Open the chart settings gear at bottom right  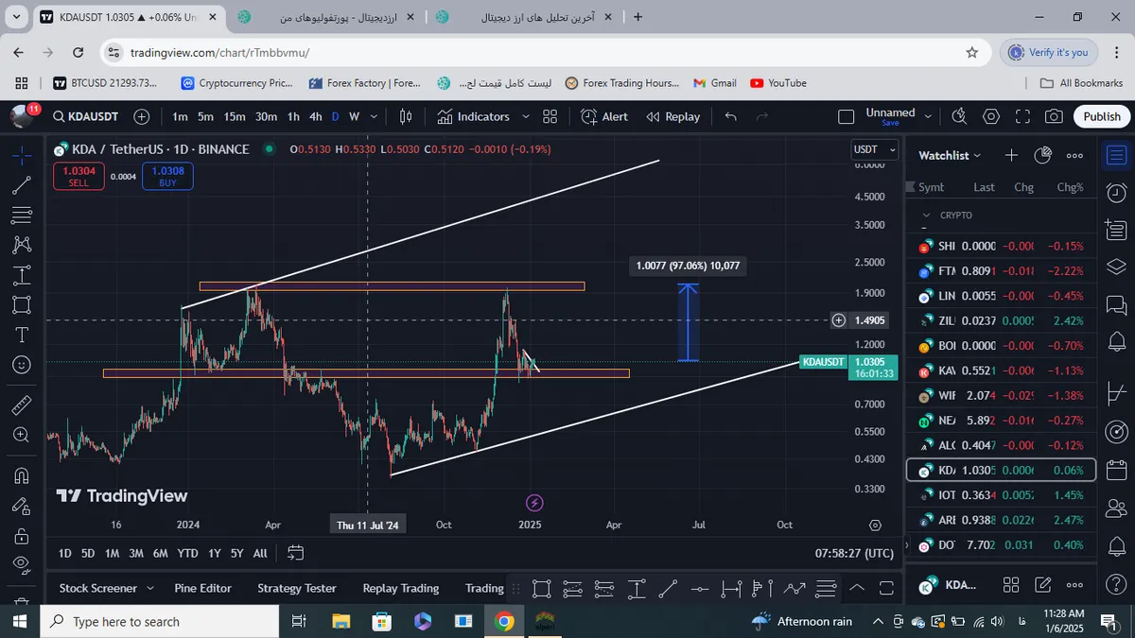(875, 525)
